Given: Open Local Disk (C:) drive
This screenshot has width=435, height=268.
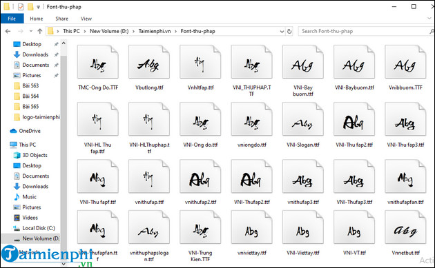Looking at the screenshot, I should pyautogui.click(x=39, y=228).
